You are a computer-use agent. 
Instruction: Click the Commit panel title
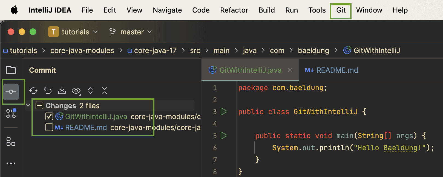(x=42, y=70)
